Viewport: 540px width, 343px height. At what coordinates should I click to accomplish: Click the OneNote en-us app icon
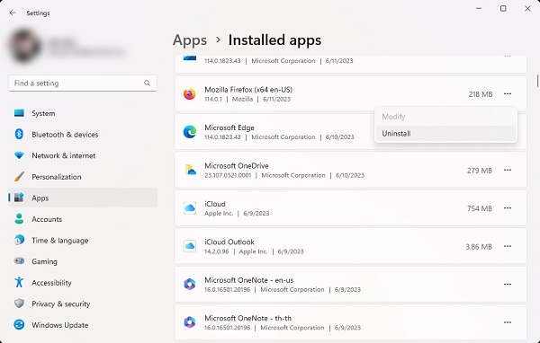(x=189, y=285)
